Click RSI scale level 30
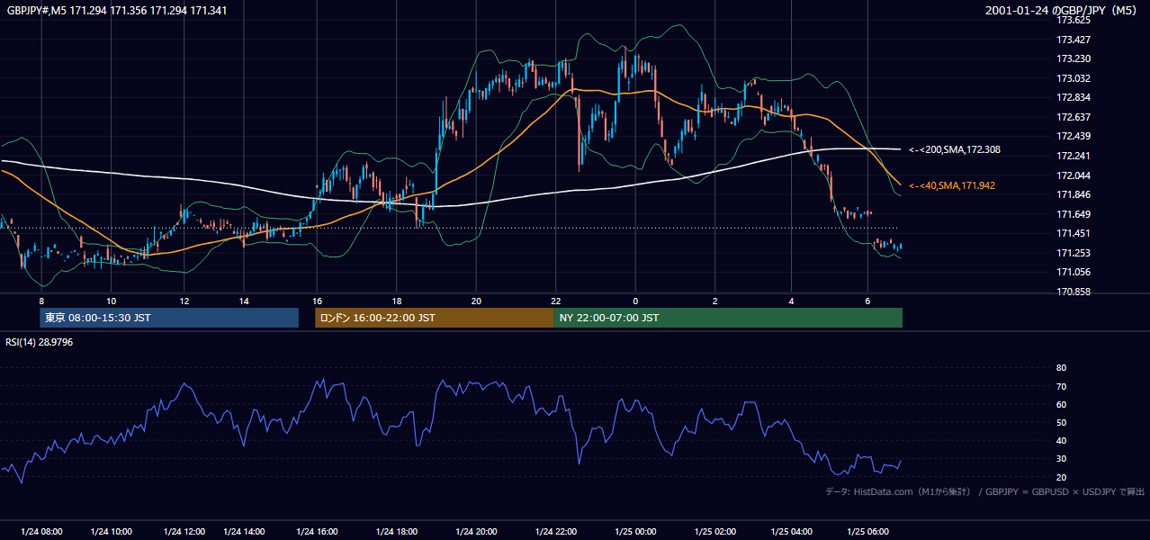The height and width of the screenshot is (540, 1150). (x=1061, y=459)
